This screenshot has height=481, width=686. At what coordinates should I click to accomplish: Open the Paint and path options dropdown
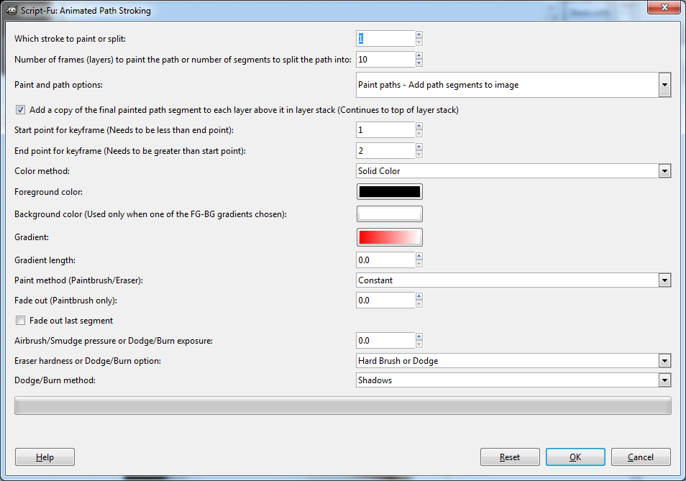pyautogui.click(x=664, y=84)
